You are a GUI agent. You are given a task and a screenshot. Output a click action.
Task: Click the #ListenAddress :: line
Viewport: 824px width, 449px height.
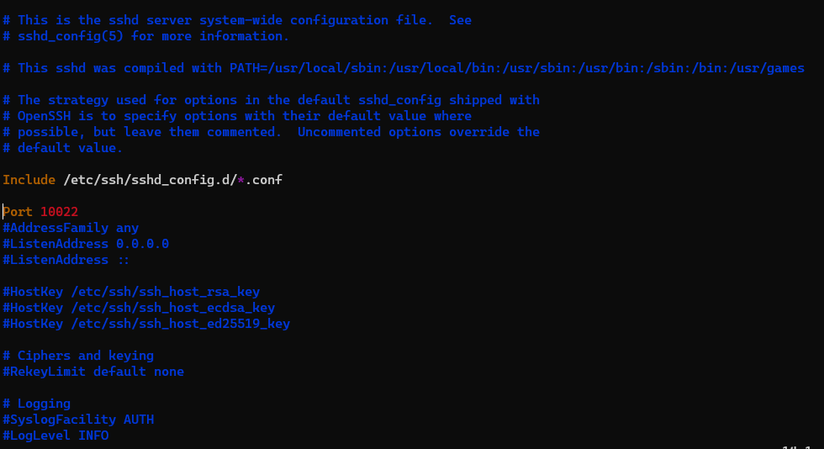click(x=66, y=260)
